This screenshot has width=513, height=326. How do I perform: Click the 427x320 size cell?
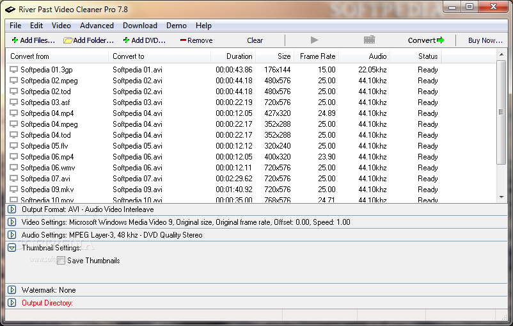278,113
